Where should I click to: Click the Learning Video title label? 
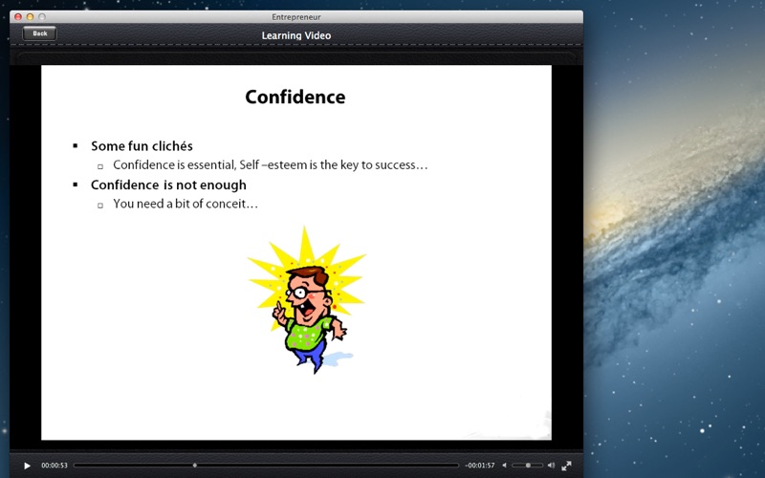point(296,35)
